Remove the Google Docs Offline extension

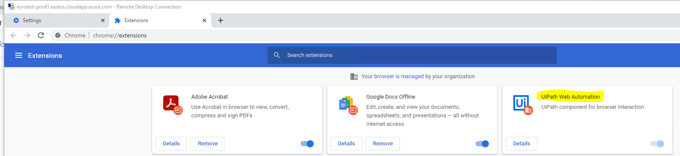pyautogui.click(x=383, y=144)
